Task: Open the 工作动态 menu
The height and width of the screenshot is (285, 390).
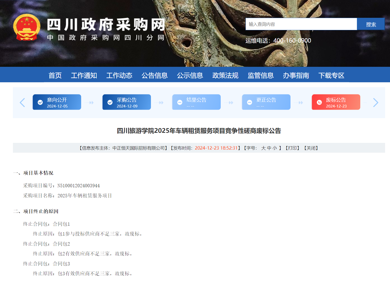Action: (x=119, y=75)
